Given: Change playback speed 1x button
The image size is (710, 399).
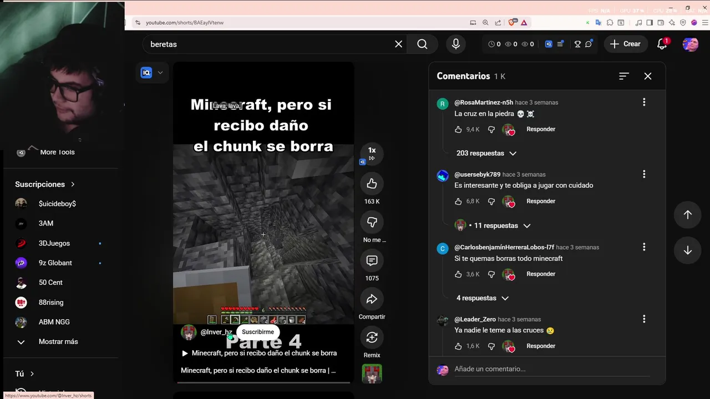Looking at the screenshot, I should coord(372,153).
